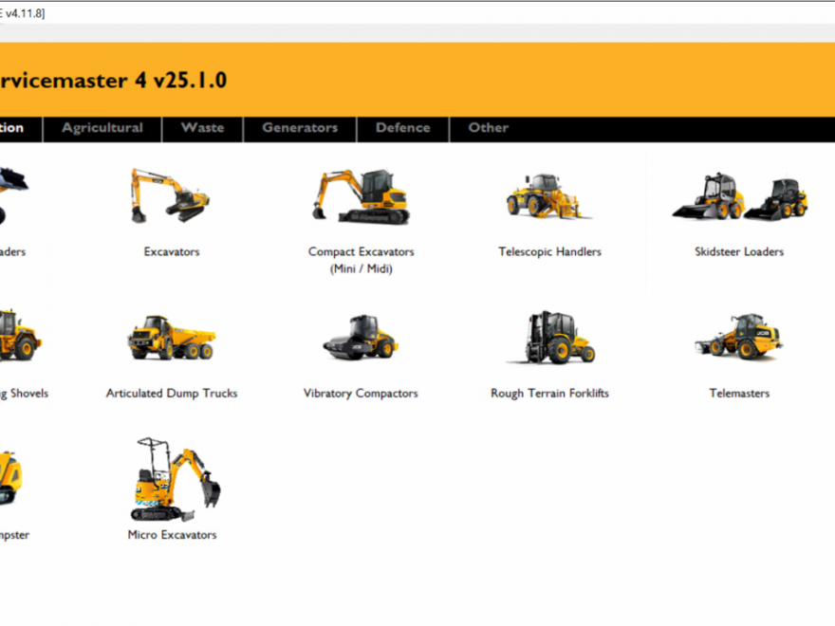Click the Articulated Dump Trucks label

(172, 394)
